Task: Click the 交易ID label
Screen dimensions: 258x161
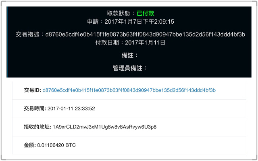Action: click(33, 90)
